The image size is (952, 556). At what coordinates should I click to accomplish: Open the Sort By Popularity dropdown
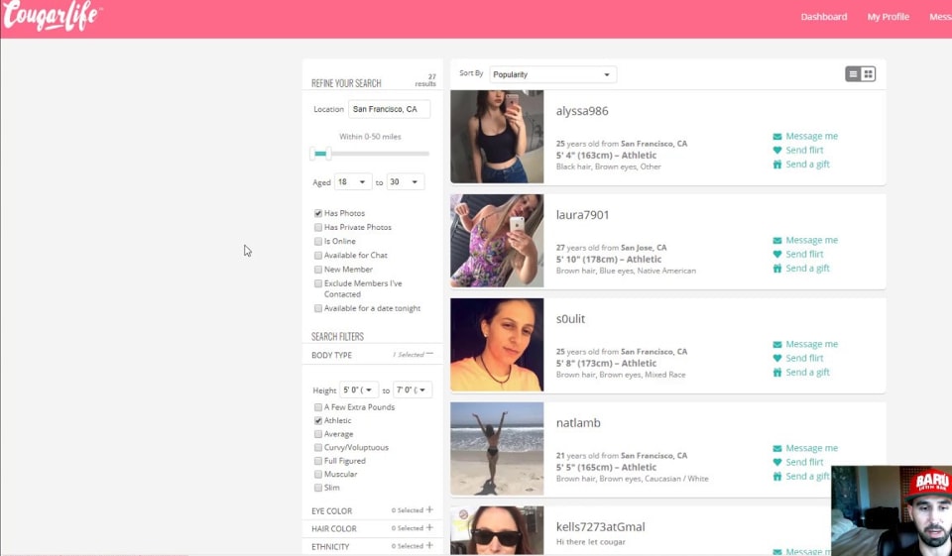pyautogui.click(x=552, y=74)
